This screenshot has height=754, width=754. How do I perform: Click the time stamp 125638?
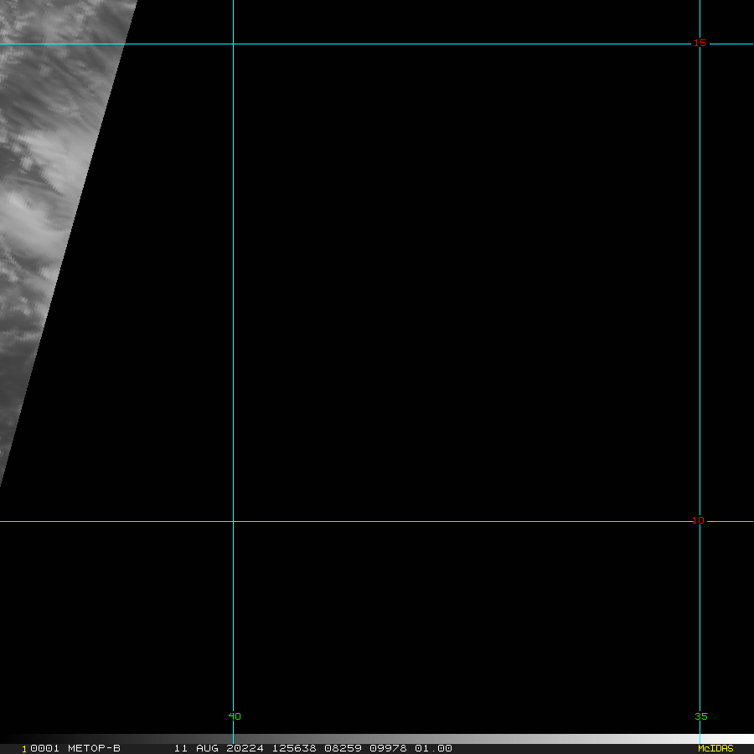[x=294, y=748]
